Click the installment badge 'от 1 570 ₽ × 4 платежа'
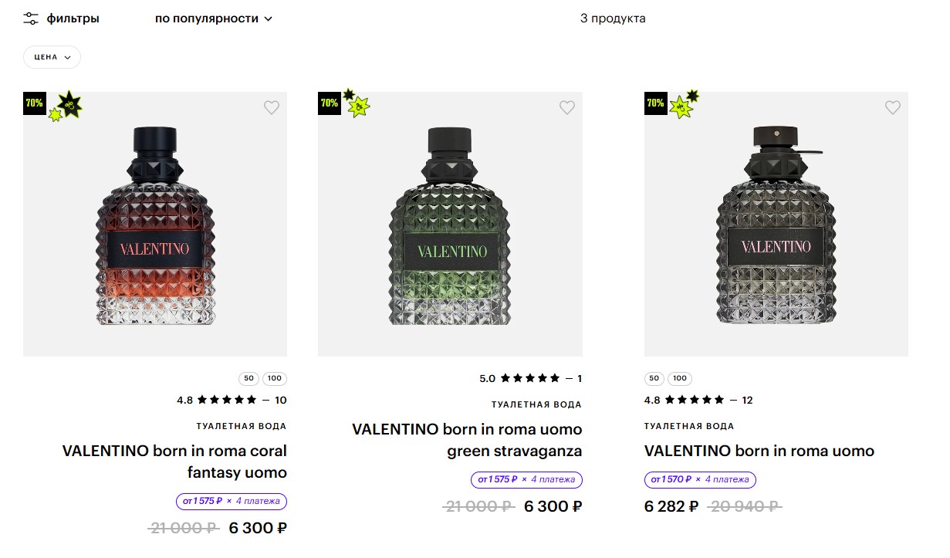950x558 pixels. tap(700, 480)
